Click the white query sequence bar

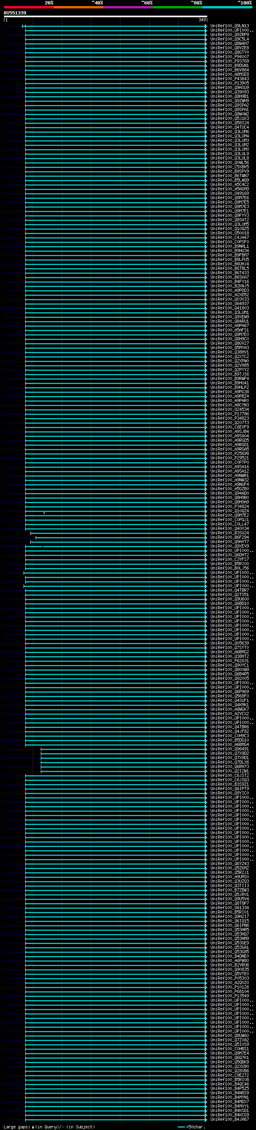[x=106, y=17]
